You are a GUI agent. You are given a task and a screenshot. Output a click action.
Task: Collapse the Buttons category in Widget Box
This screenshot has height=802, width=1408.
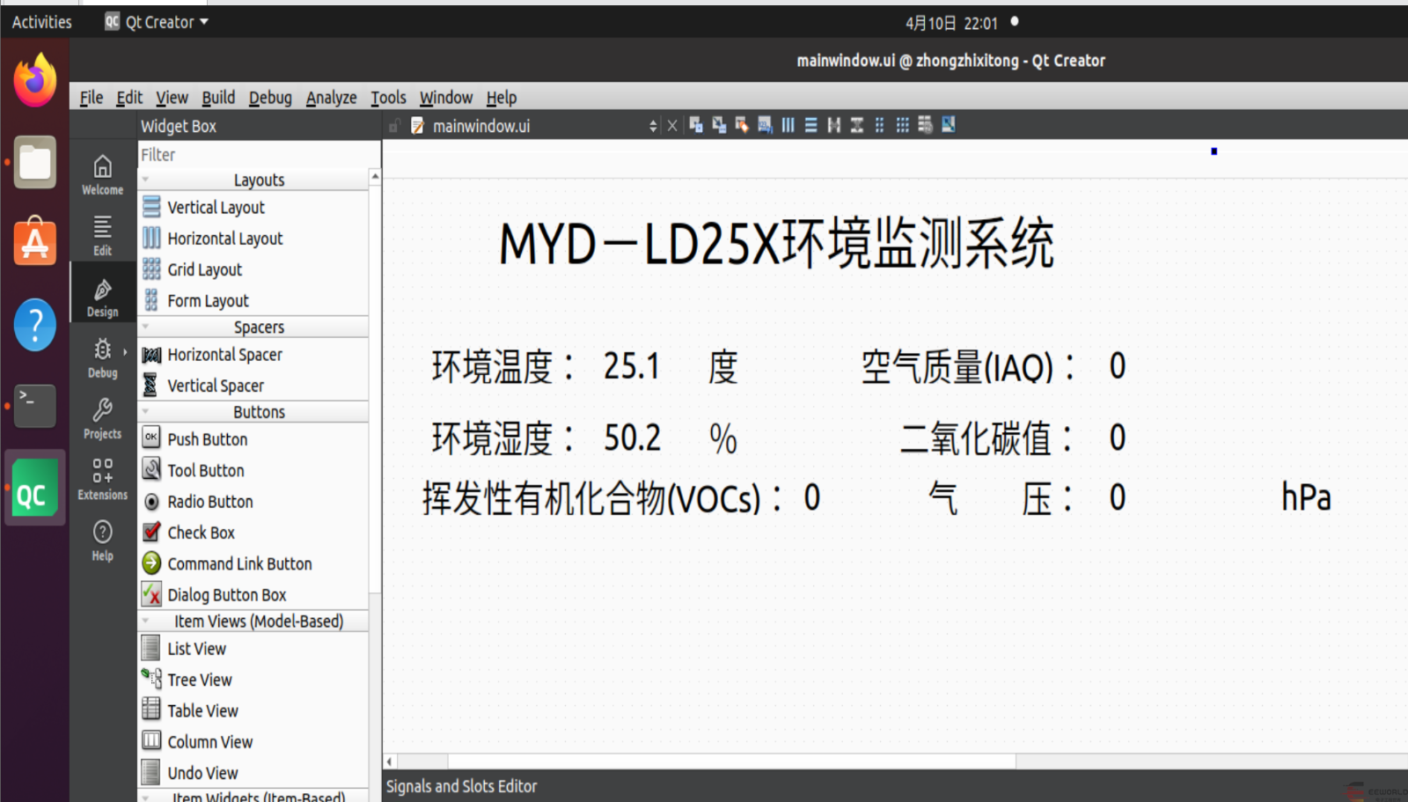pos(146,412)
